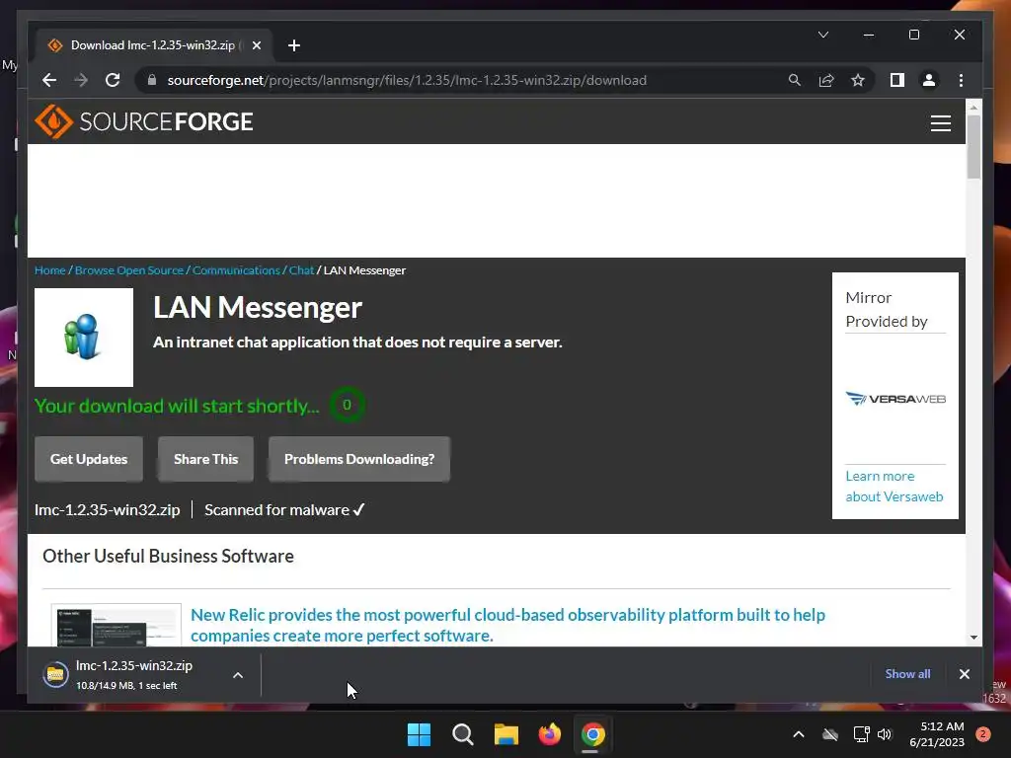Click Show all downloads

pos(907,673)
